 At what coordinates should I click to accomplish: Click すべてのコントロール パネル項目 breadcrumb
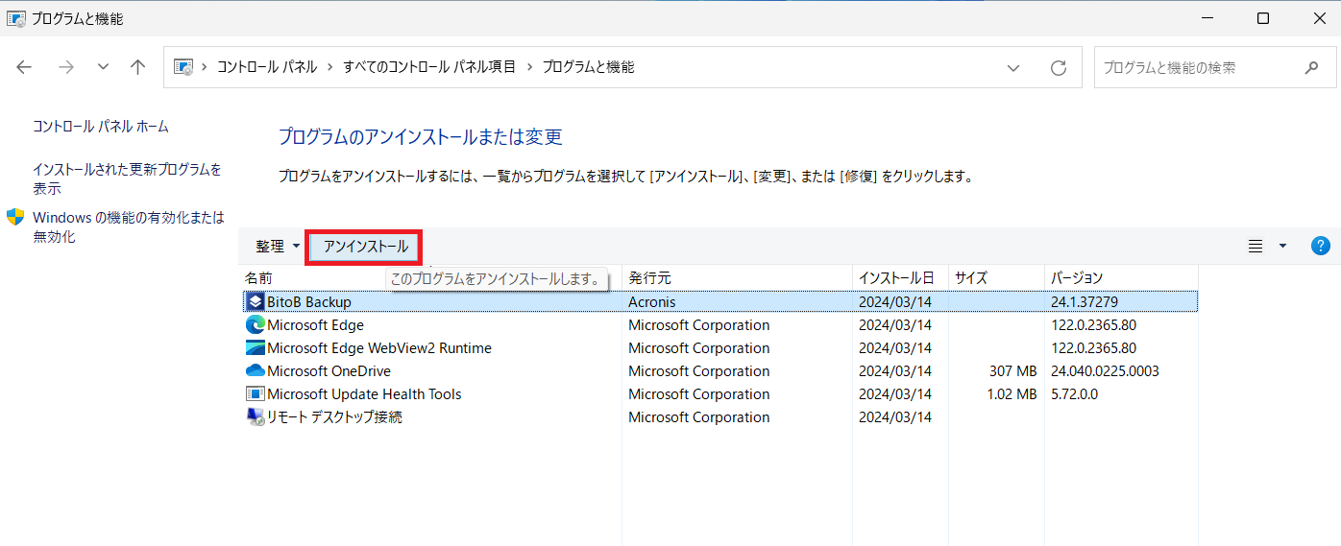coord(429,67)
